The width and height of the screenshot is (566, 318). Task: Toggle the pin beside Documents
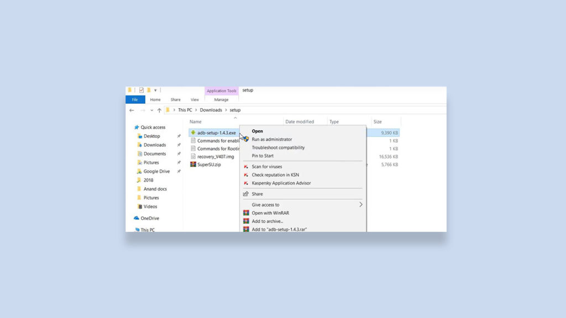pos(179,153)
